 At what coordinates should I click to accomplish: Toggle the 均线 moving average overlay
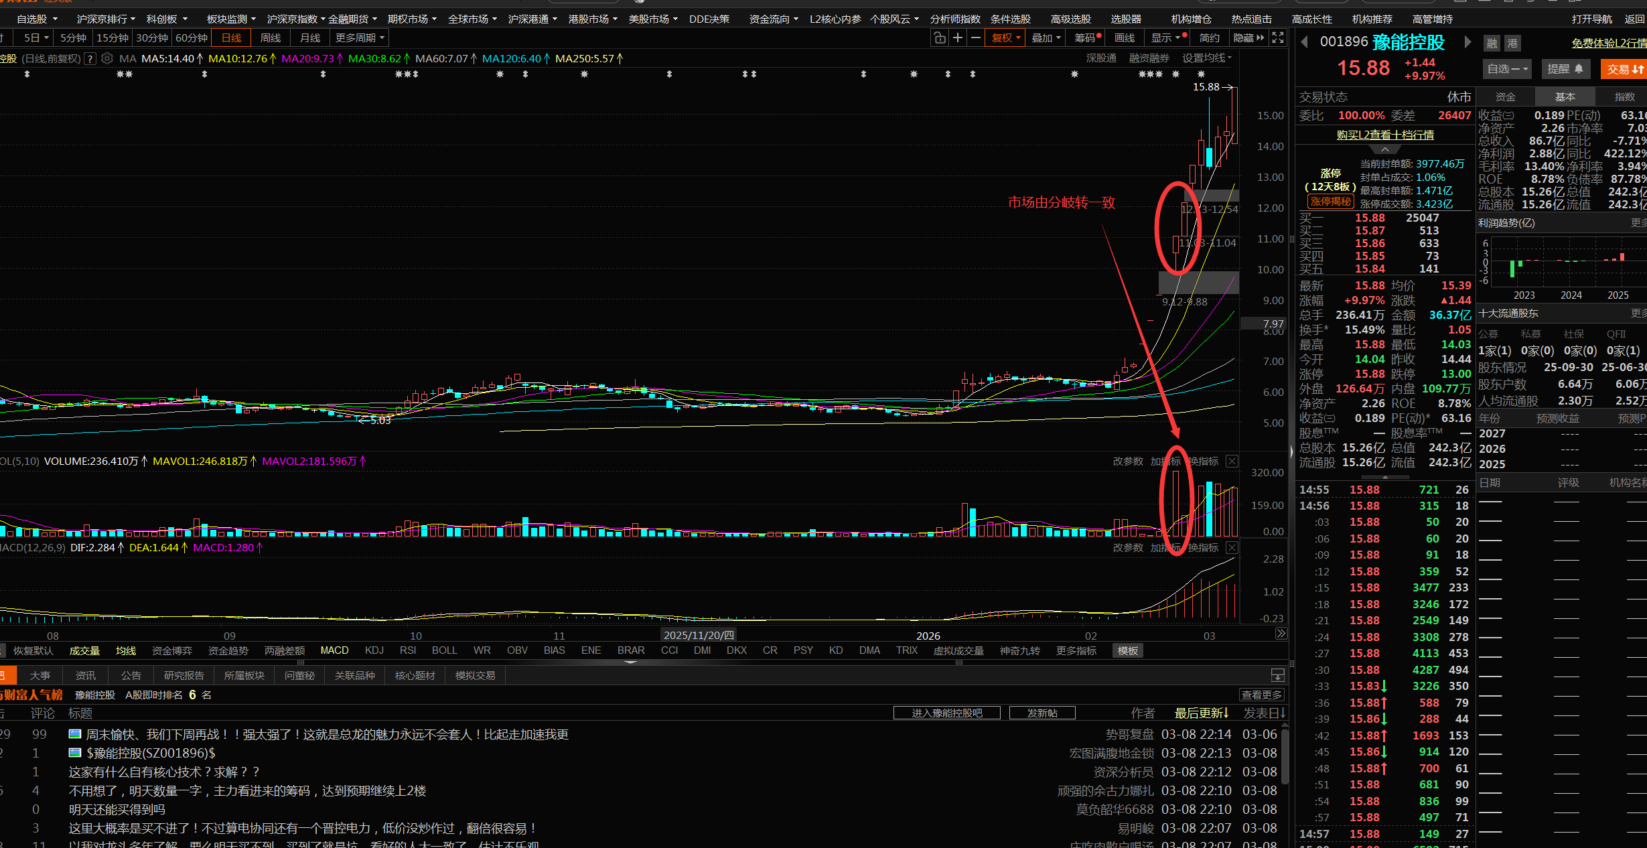tap(125, 650)
